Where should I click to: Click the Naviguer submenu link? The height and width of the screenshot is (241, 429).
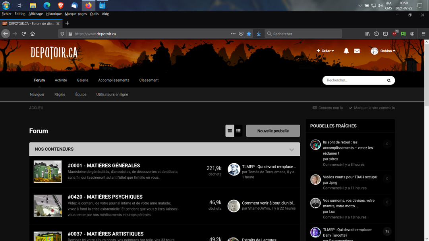point(37,94)
